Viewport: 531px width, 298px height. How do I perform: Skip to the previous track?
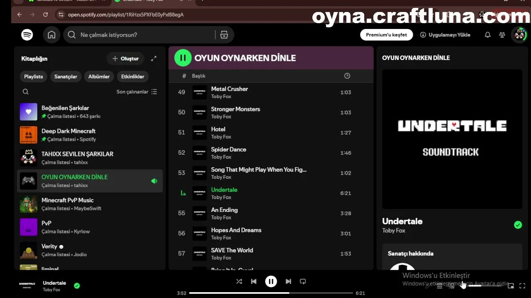point(253,281)
